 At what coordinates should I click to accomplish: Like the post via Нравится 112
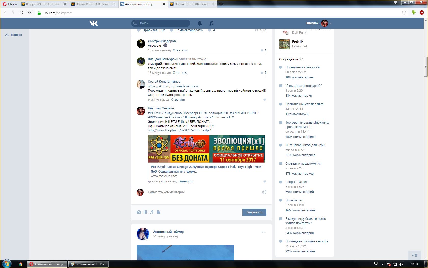(x=151, y=30)
